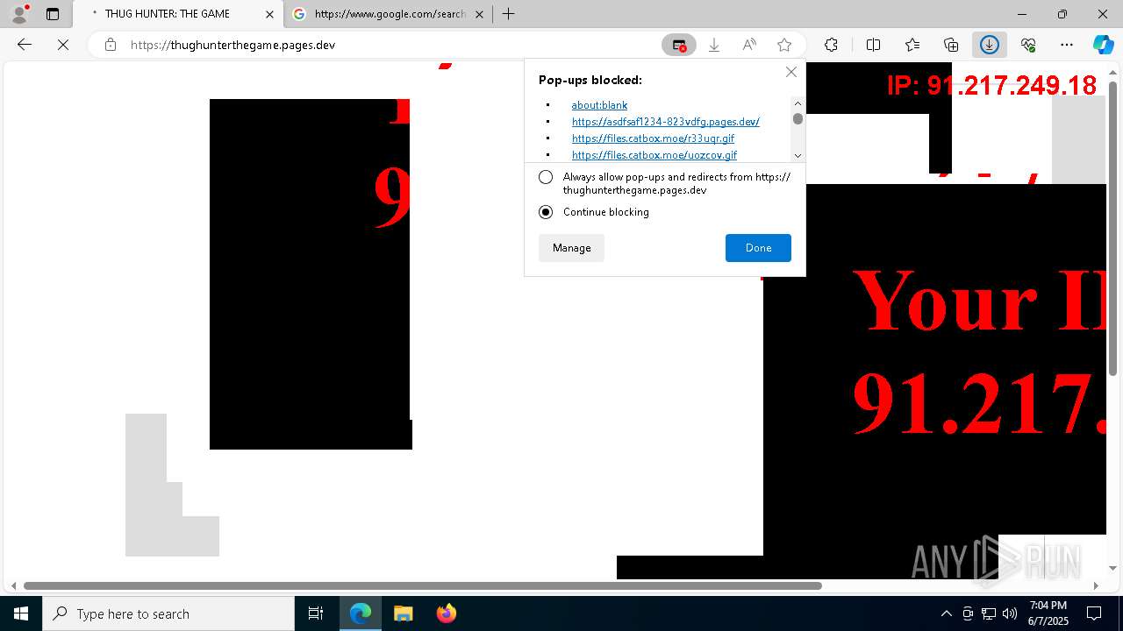1123x631 pixels.
Task: Open Collections
Action: pos(951,45)
